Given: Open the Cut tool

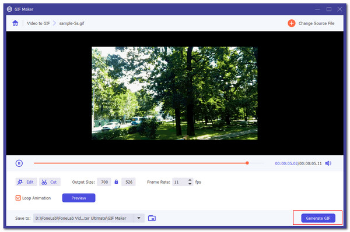Looking at the screenshot, I should click(x=50, y=182).
